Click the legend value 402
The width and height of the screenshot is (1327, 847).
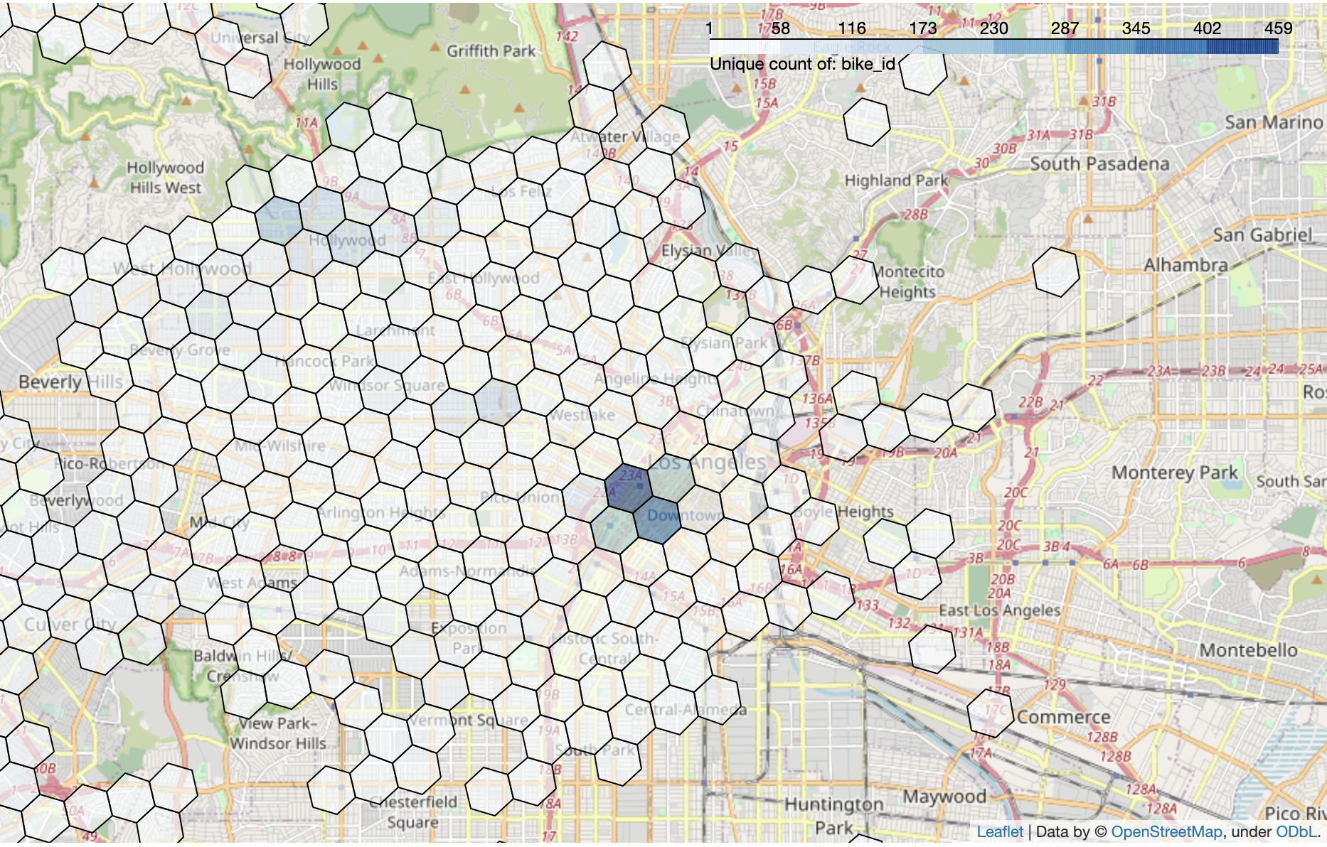tap(1207, 28)
